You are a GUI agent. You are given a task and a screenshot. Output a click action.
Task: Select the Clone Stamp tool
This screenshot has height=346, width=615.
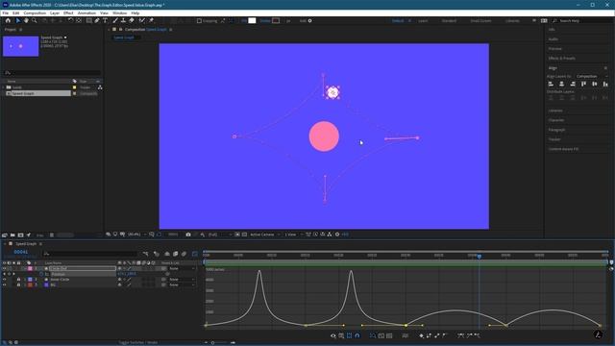[123, 20]
